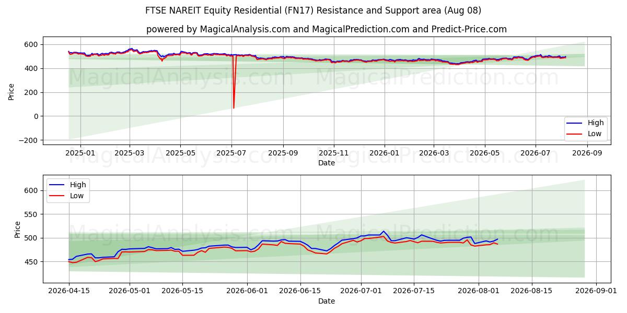Image resolution: width=627 pixels, height=313 pixels.
Task: Click the '2025-03' tick label on top chart
Action: [130, 153]
